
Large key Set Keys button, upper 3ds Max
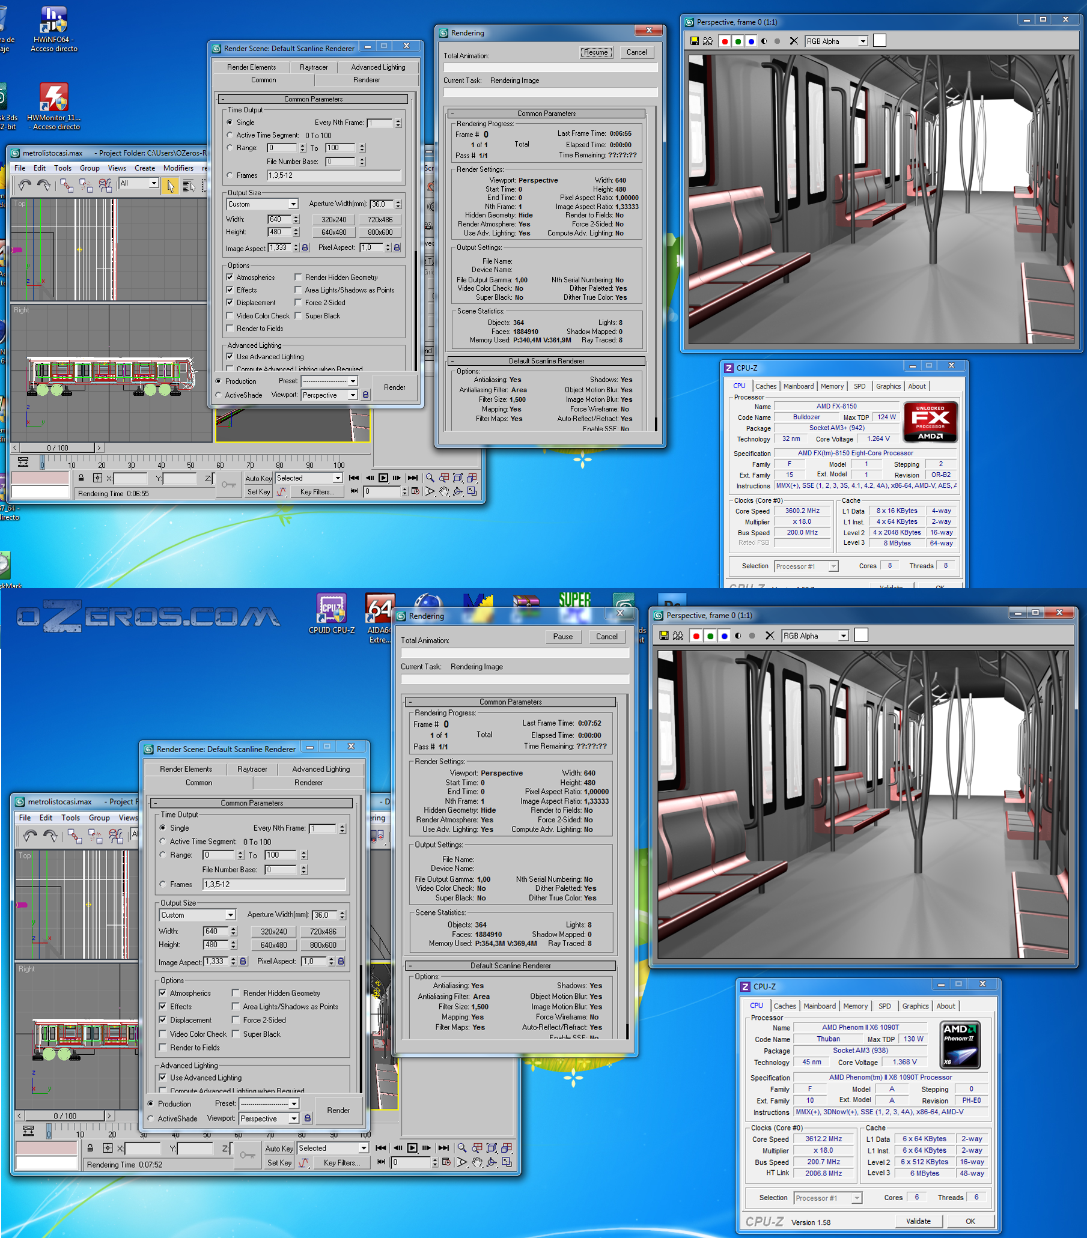click(229, 485)
